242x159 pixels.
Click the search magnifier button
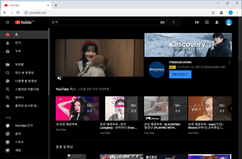click(174, 22)
